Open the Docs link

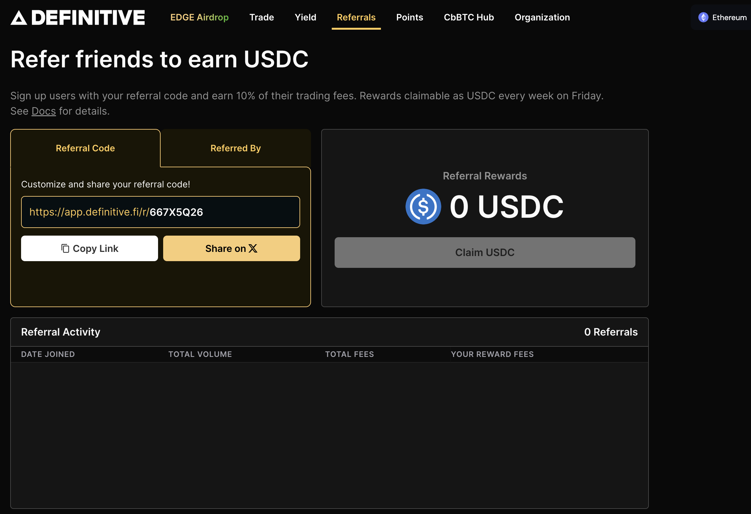pos(44,111)
